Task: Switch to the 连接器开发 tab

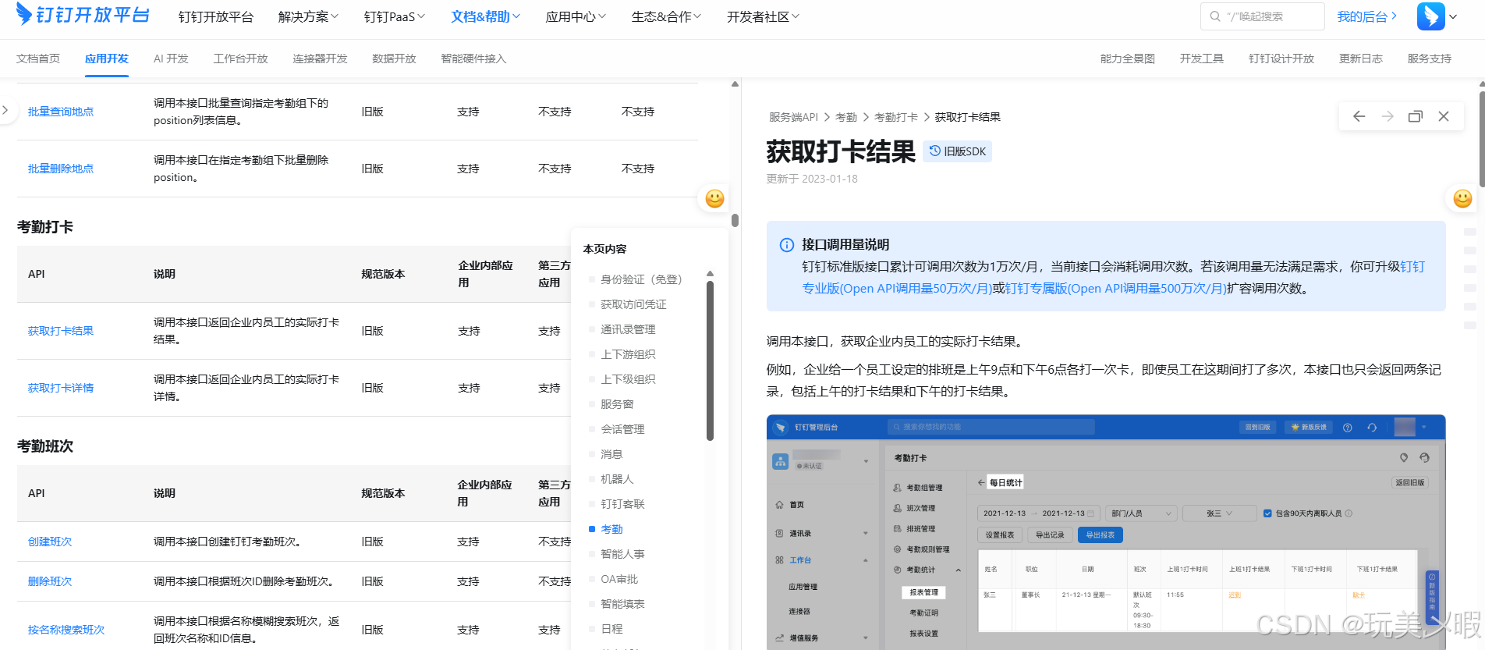Action: pos(320,59)
